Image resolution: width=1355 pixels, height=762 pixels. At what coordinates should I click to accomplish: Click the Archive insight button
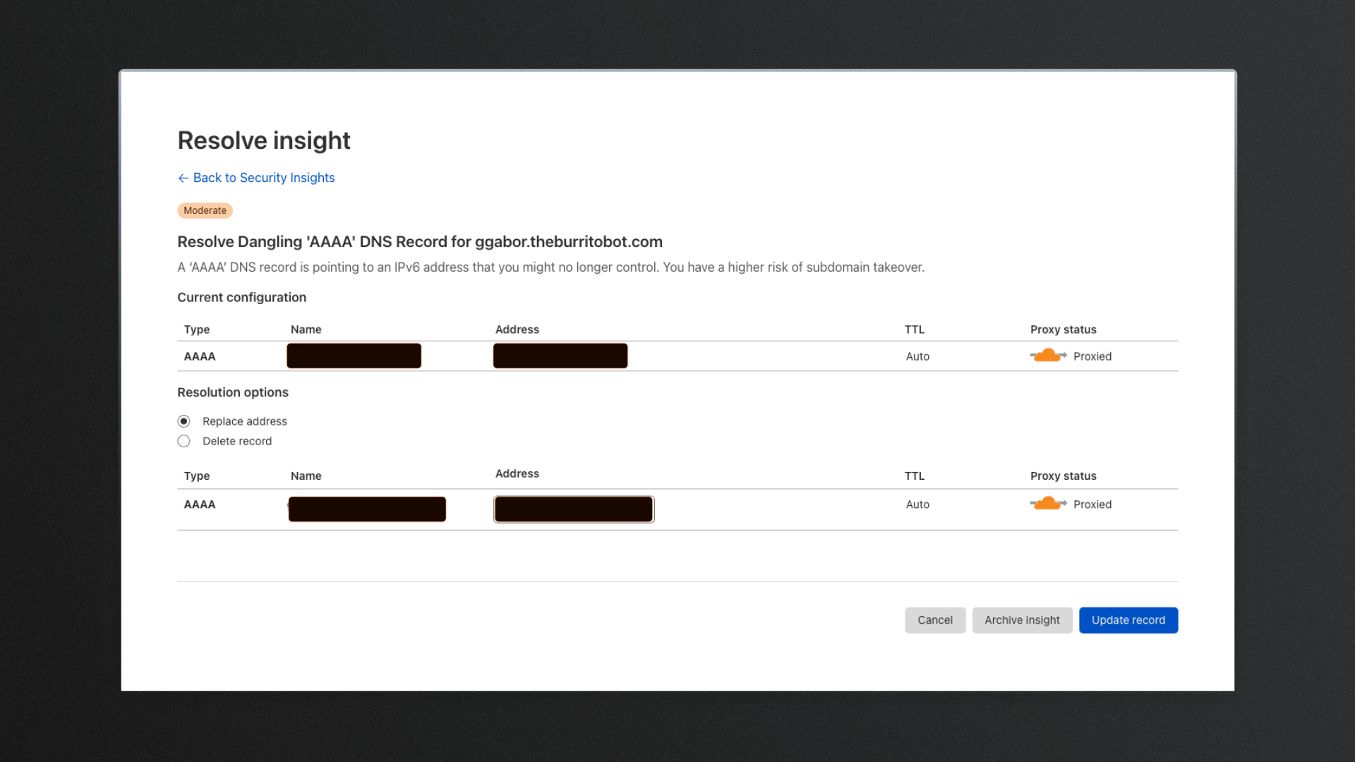(1022, 620)
